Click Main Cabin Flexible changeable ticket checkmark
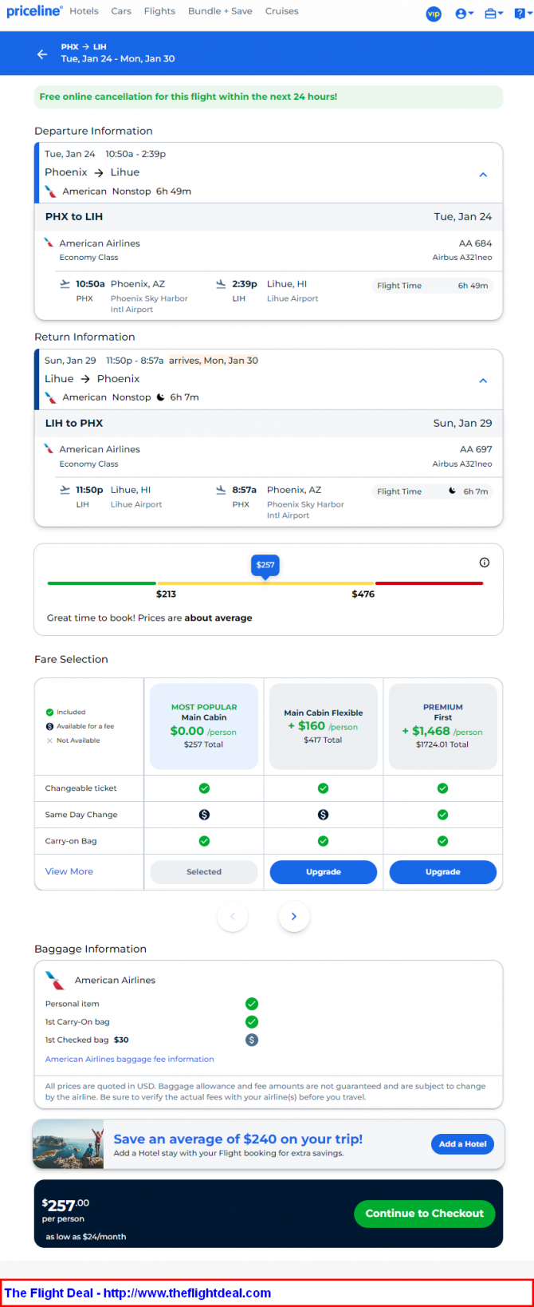This screenshot has height=1307, width=534. click(323, 788)
